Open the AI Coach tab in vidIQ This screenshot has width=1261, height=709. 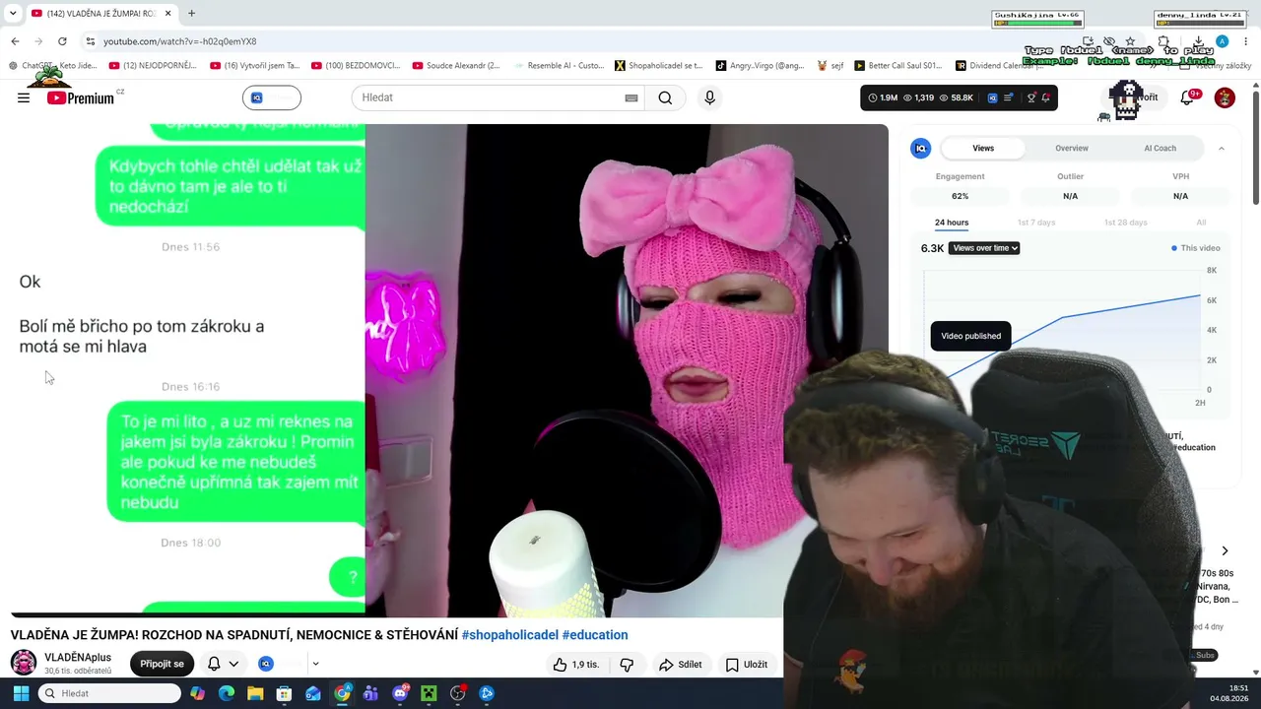[x=1160, y=148]
